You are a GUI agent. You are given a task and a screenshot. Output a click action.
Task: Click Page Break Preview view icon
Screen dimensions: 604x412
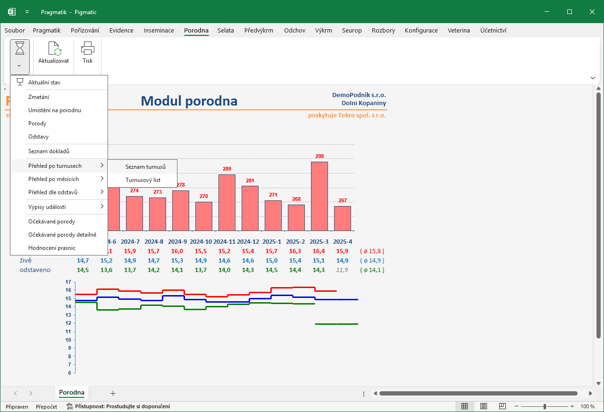(503, 406)
